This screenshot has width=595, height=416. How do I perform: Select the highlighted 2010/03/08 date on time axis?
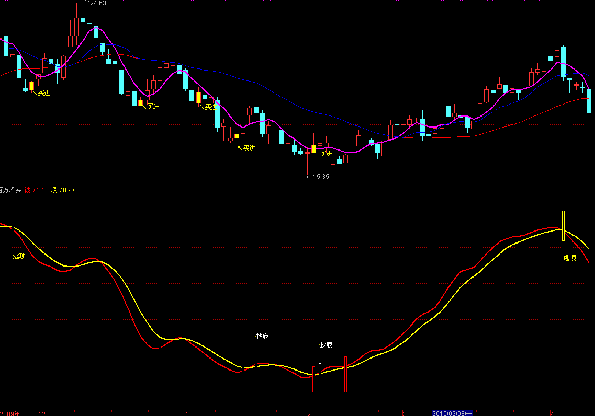[x=452, y=413]
